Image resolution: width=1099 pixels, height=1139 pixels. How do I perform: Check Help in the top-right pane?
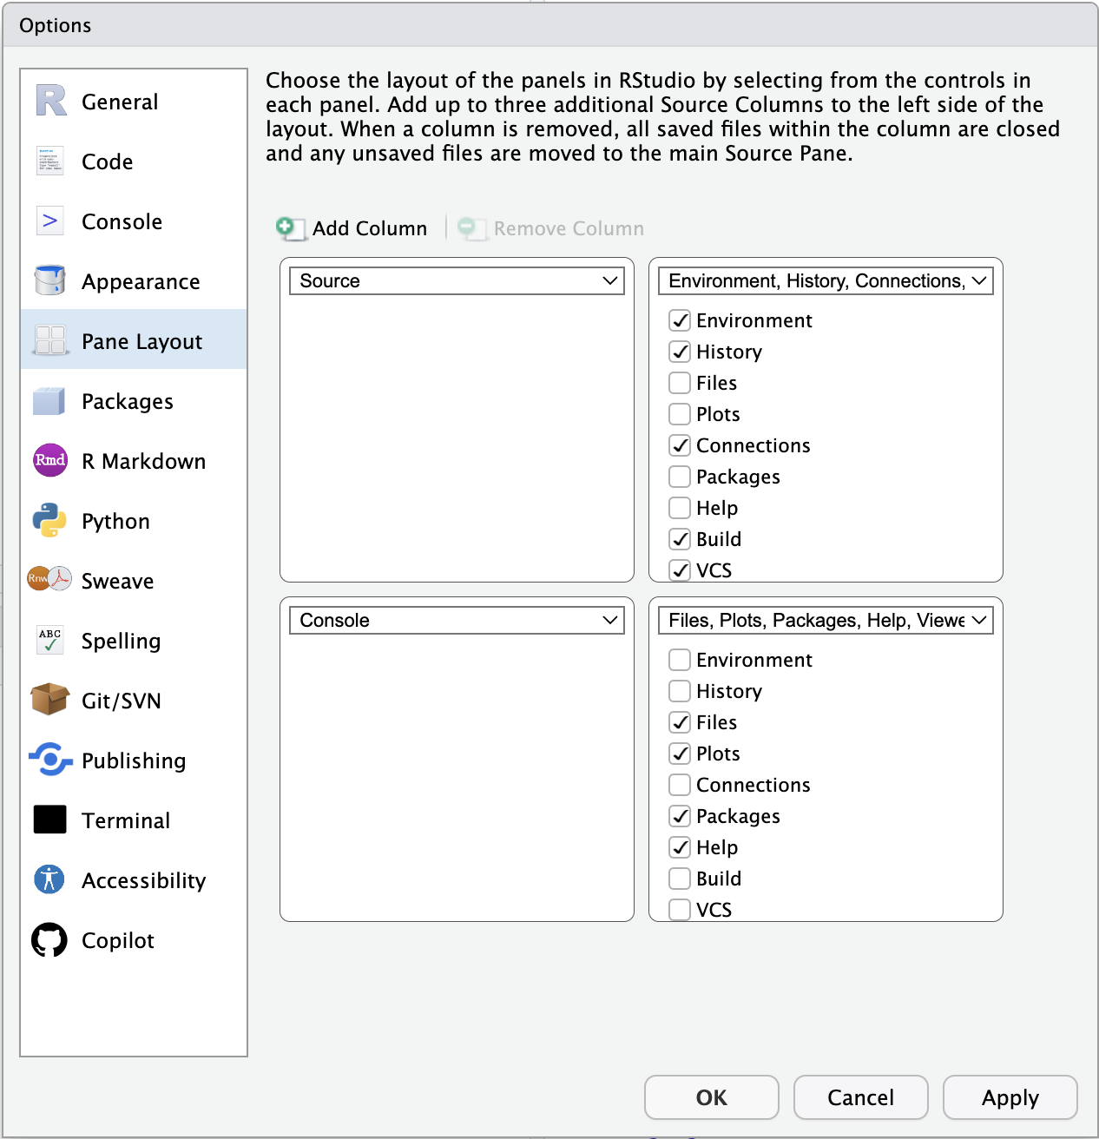click(x=680, y=508)
